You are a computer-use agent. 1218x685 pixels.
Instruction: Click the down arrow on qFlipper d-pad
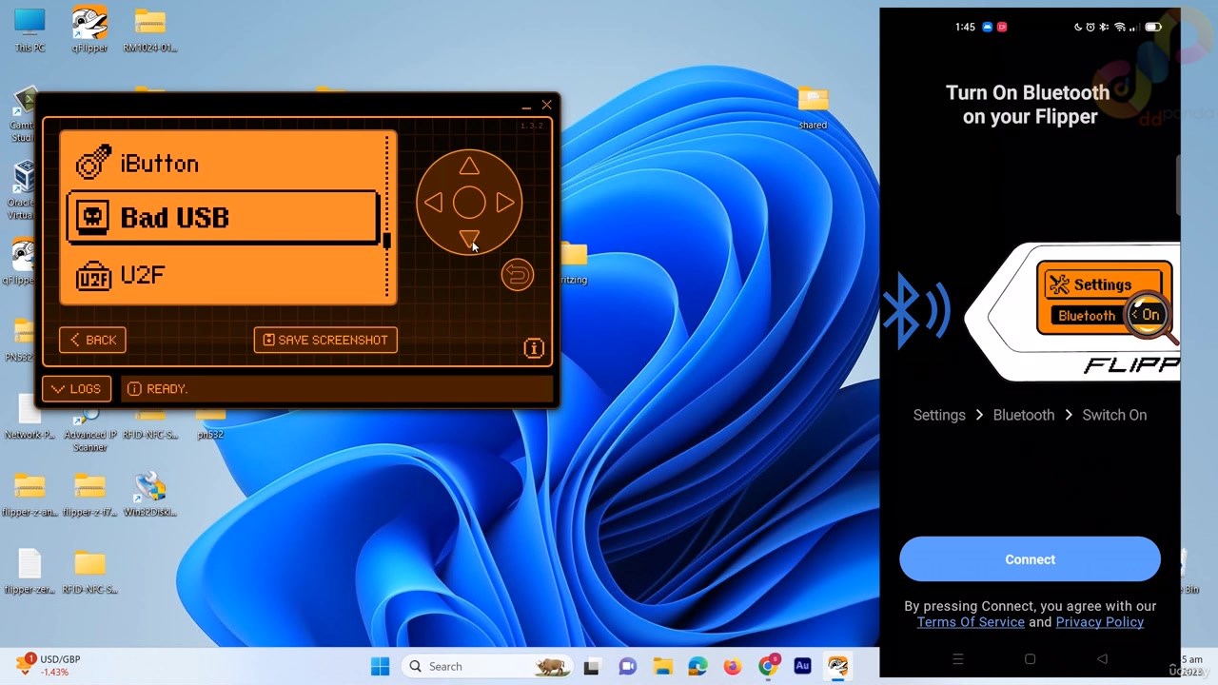(469, 238)
